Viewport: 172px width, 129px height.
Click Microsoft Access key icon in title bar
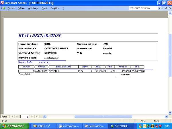pos(3,3)
